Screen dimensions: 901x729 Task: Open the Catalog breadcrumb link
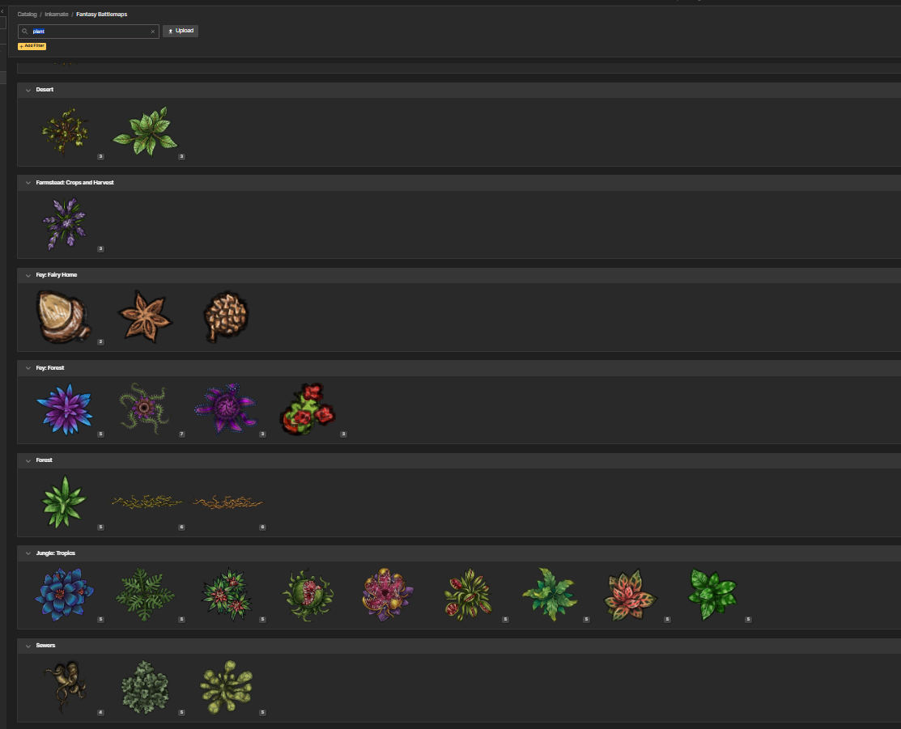tap(27, 15)
